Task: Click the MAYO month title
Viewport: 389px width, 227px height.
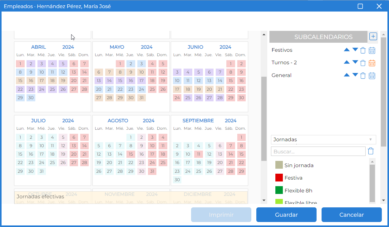Action: click(117, 47)
